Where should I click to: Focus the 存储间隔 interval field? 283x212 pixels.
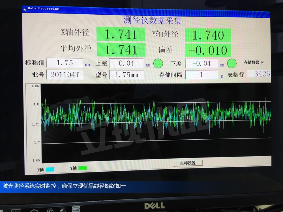pos(201,75)
